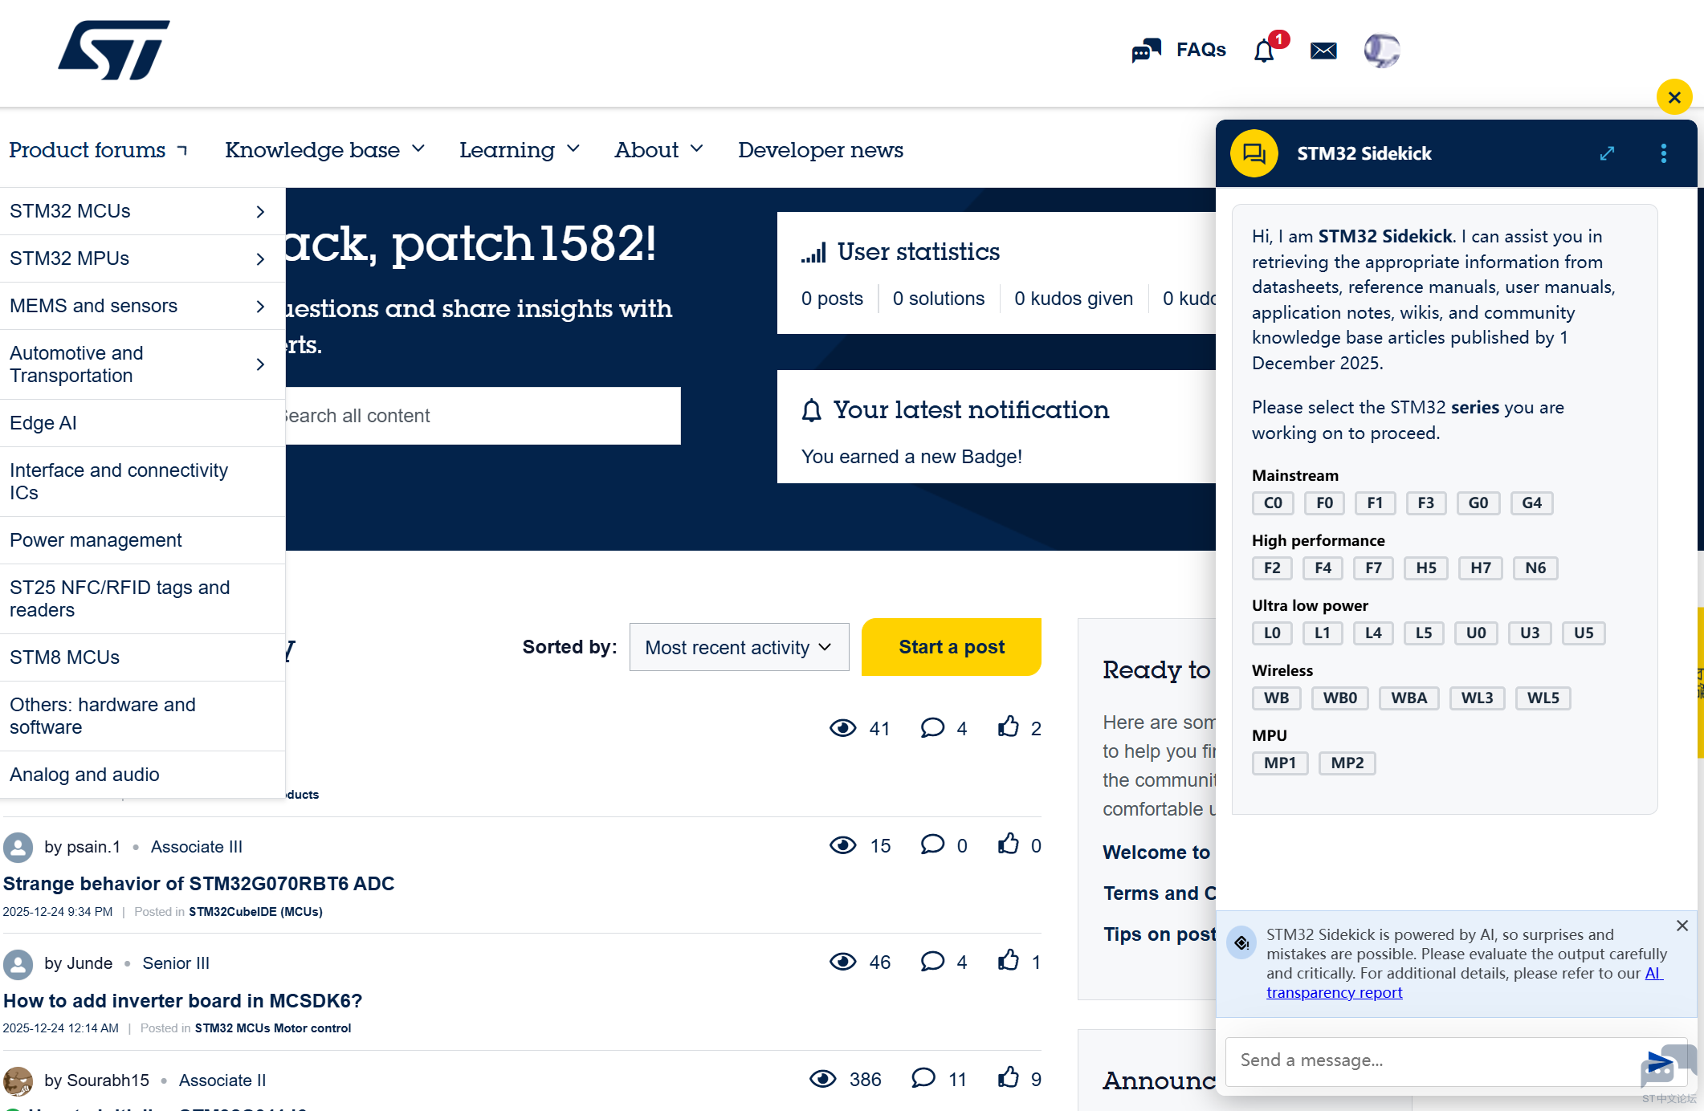Screen dimensions: 1704x1111
Task: Click Sourabh15's author avatar
Action: [x=18, y=1080]
